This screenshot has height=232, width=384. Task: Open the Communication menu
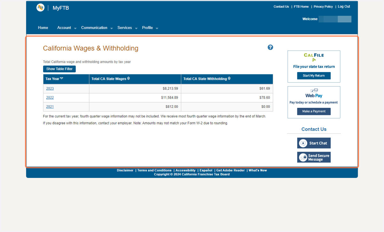94,28
